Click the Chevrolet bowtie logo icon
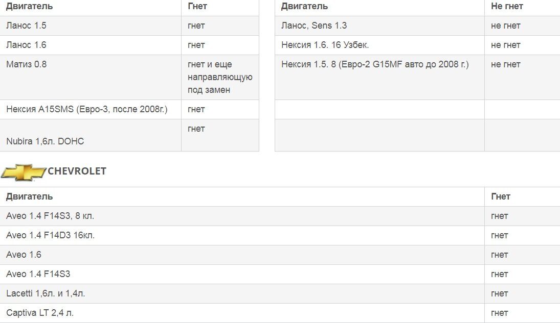The image size is (560, 323). tap(24, 172)
